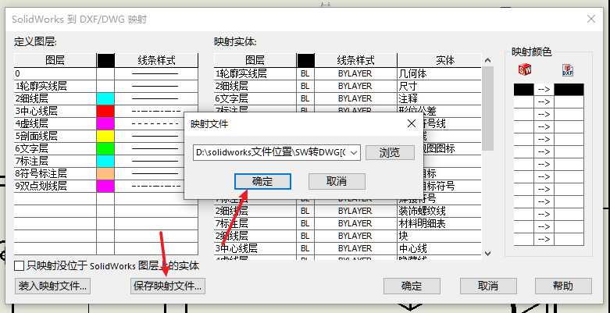
Task: Select the red swatch of 3中心线层
Action: [105, 111]
